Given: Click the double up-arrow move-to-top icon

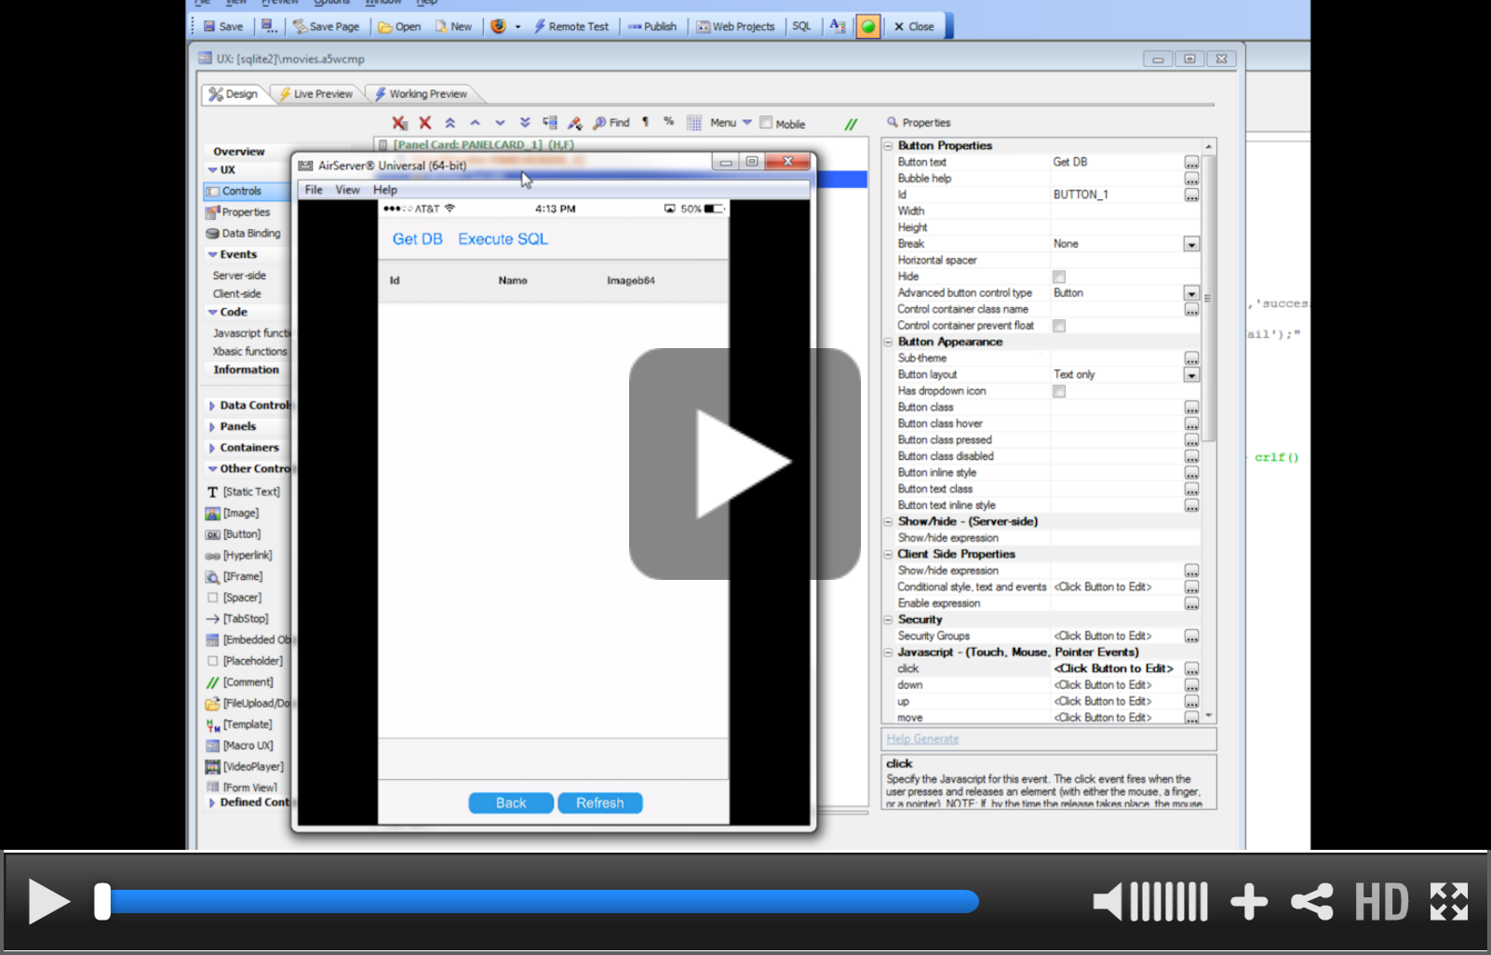Looking at the screenshot, I should click(x=450, y=123).
